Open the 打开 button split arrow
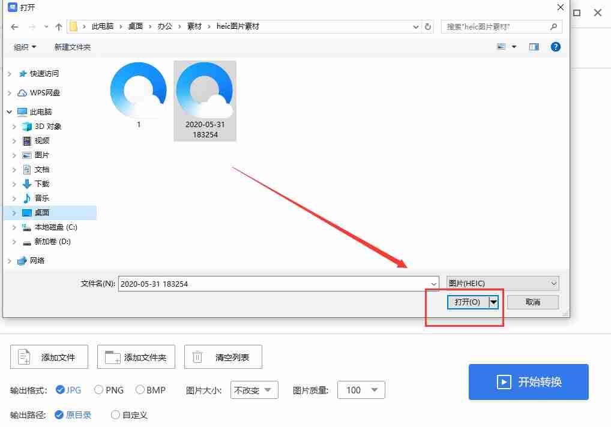Screen dimensions: 611x427 (494, 302)
